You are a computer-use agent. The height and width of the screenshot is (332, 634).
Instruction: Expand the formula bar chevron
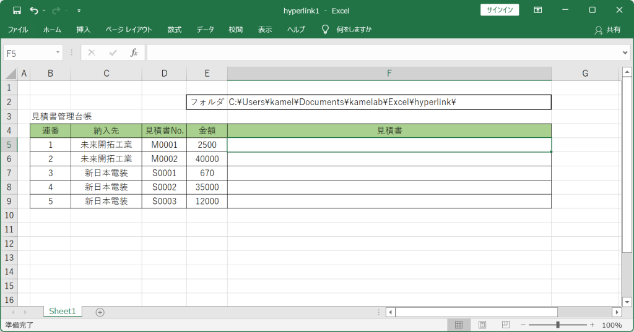(625, 53)
